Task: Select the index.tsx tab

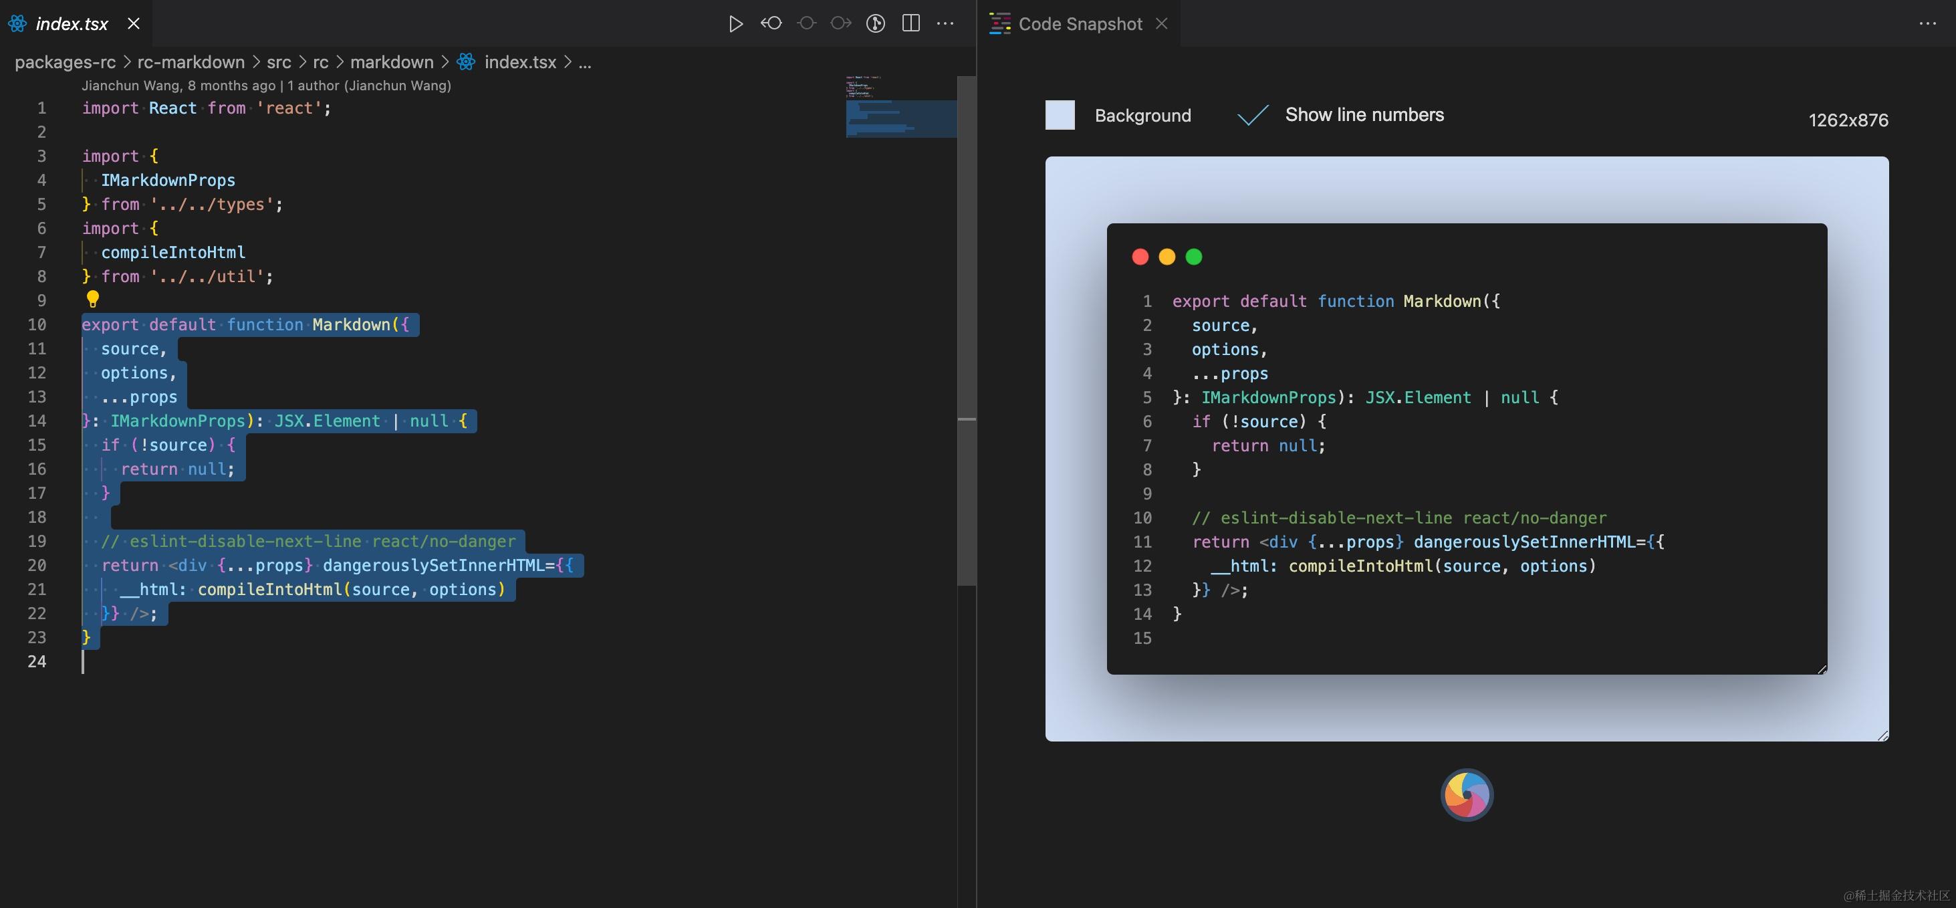Action: (x=72, y=23)
